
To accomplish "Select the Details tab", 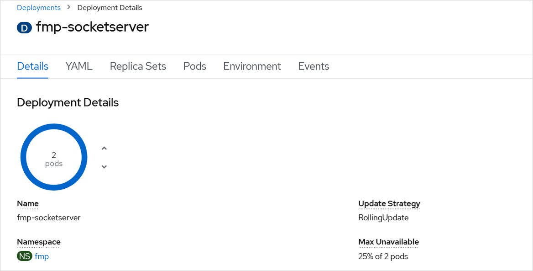I will point(32,66).
